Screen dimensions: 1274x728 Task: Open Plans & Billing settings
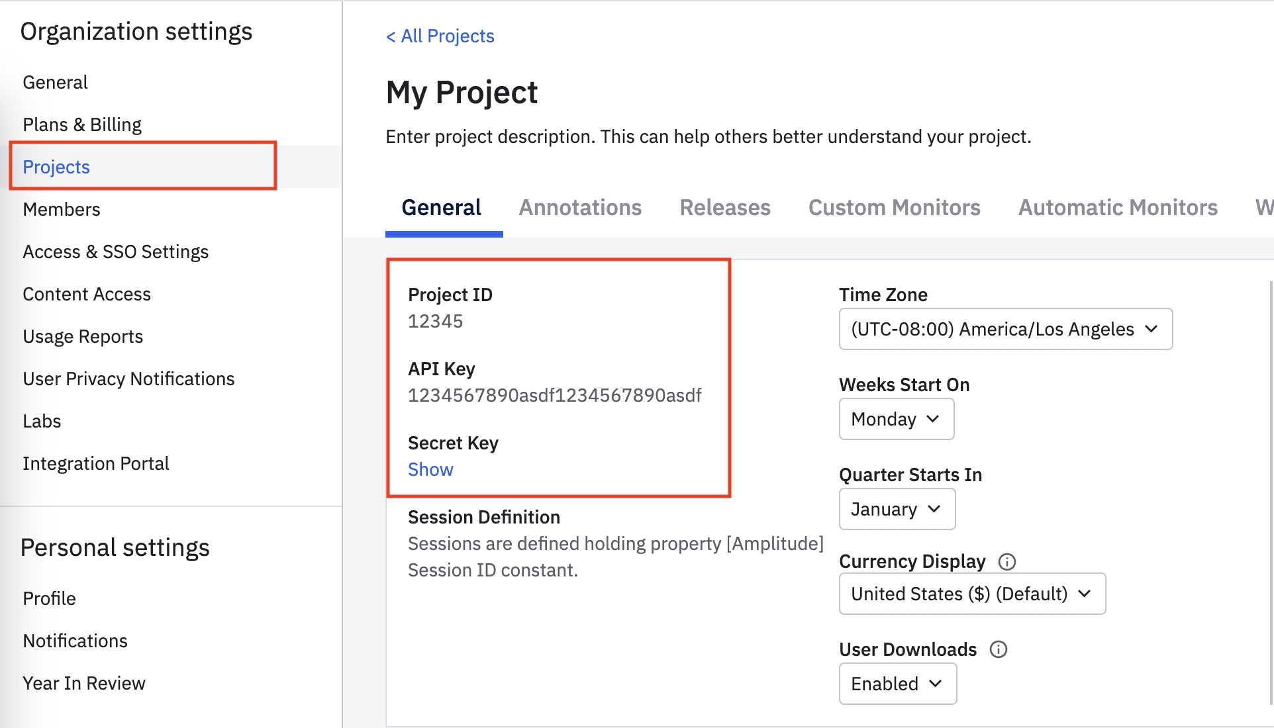pos(82,124)
